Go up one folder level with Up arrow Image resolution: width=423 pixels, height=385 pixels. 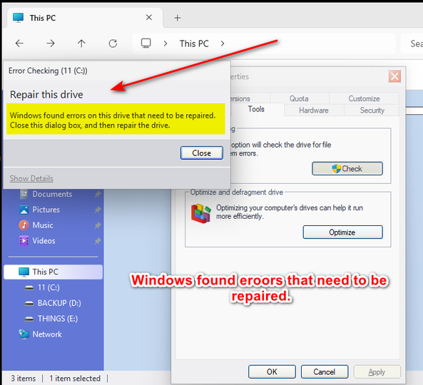[x=81, y=43]
